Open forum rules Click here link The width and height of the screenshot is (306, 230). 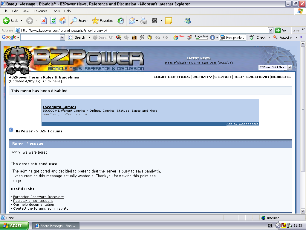[52, 81]
